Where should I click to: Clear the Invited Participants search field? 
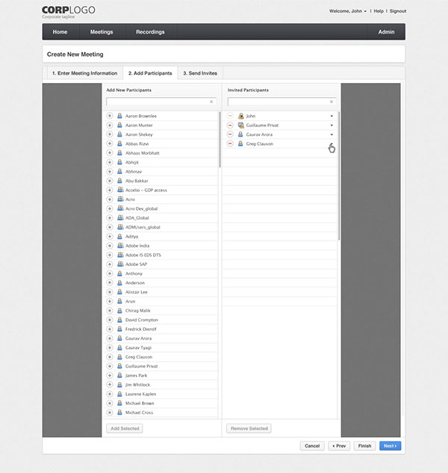[x=332, y=102]
